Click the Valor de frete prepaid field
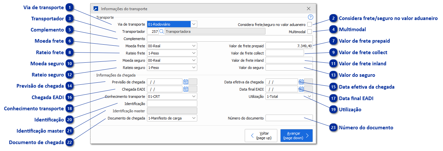This screenshot has width=443, height=151. tap(289, 46)
